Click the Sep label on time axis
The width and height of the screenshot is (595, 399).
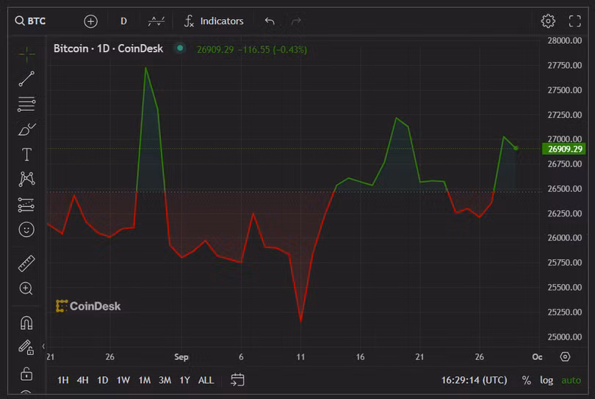[181, 357]
